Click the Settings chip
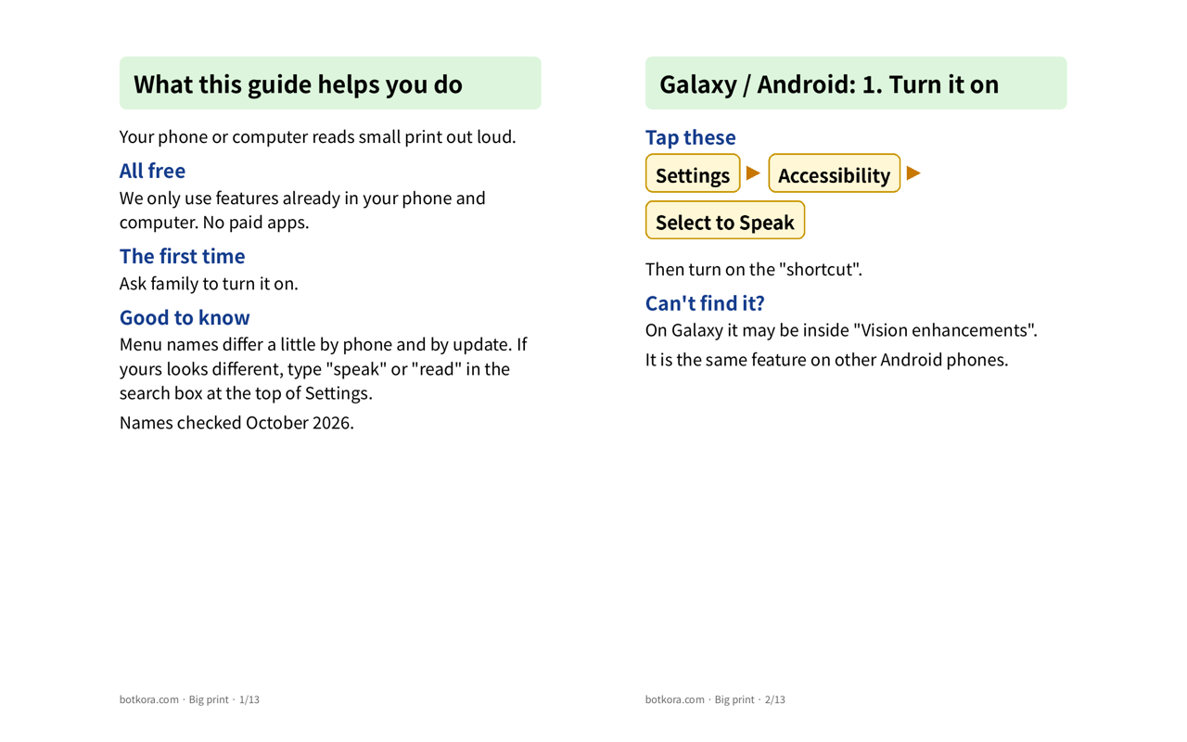Image resolution: width=1187 pixels, height=742 pixels. [693, 173]
